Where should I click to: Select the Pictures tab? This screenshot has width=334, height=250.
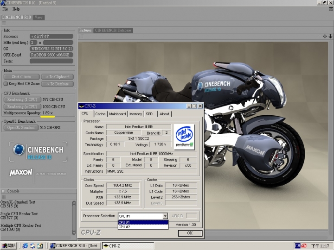[85, 31]
